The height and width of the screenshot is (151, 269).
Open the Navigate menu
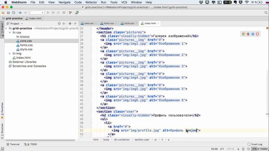coord(64,2)
